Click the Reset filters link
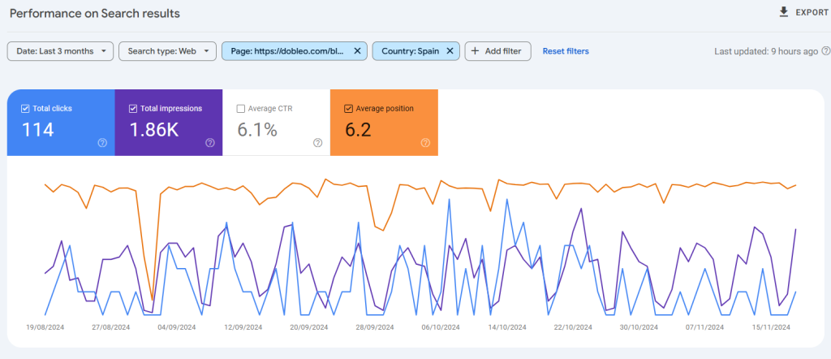 pyautogui.click(x=566, y=51)
